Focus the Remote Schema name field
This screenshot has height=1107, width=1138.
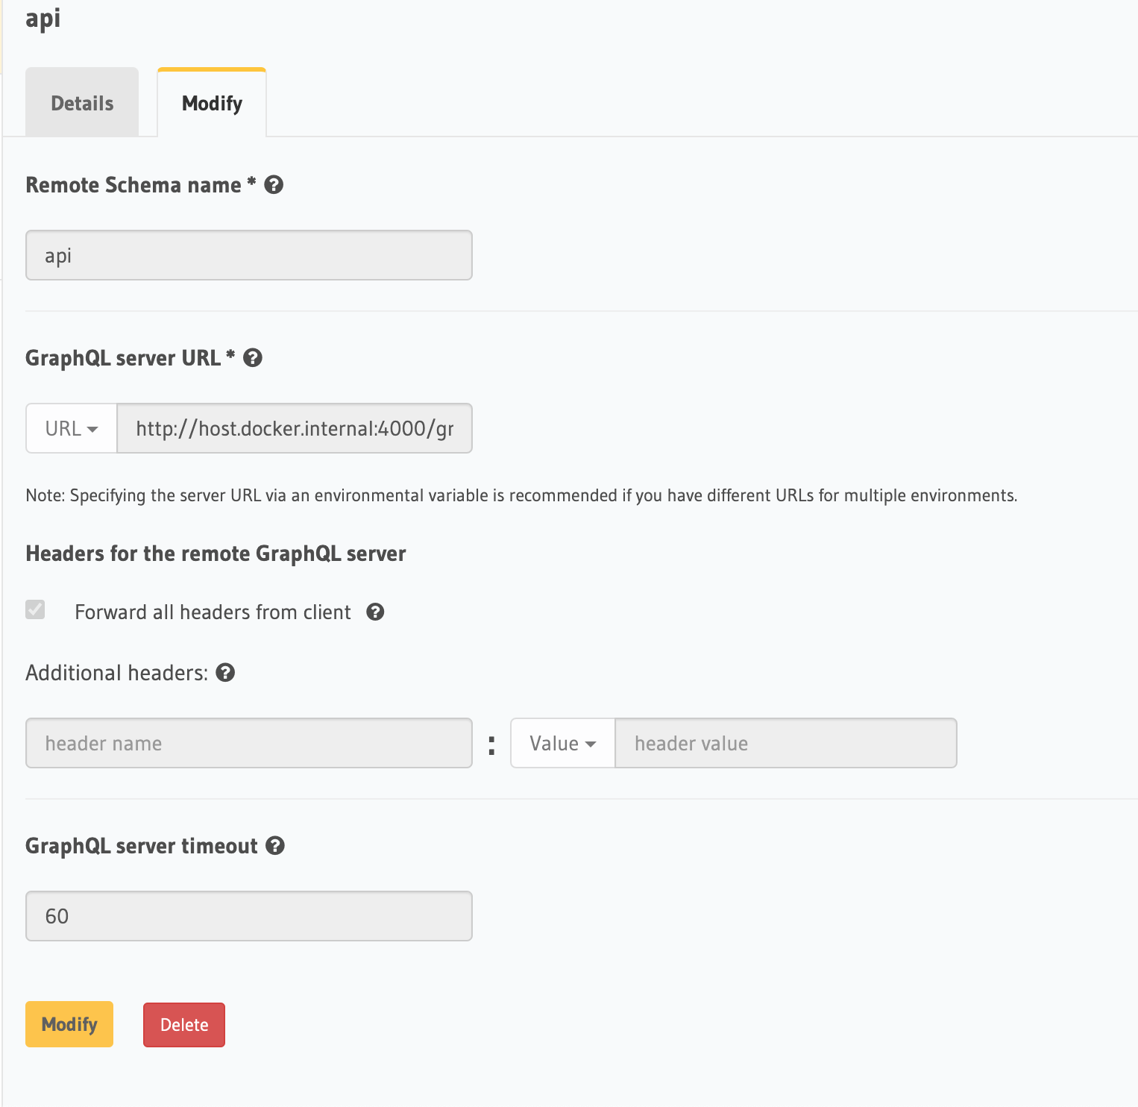pyautogui.click(x=249, y=255)
